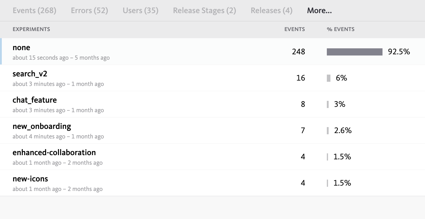425x219 pixels.
Task: Click the 16 events count for search_v2
Action: (301, 78)
